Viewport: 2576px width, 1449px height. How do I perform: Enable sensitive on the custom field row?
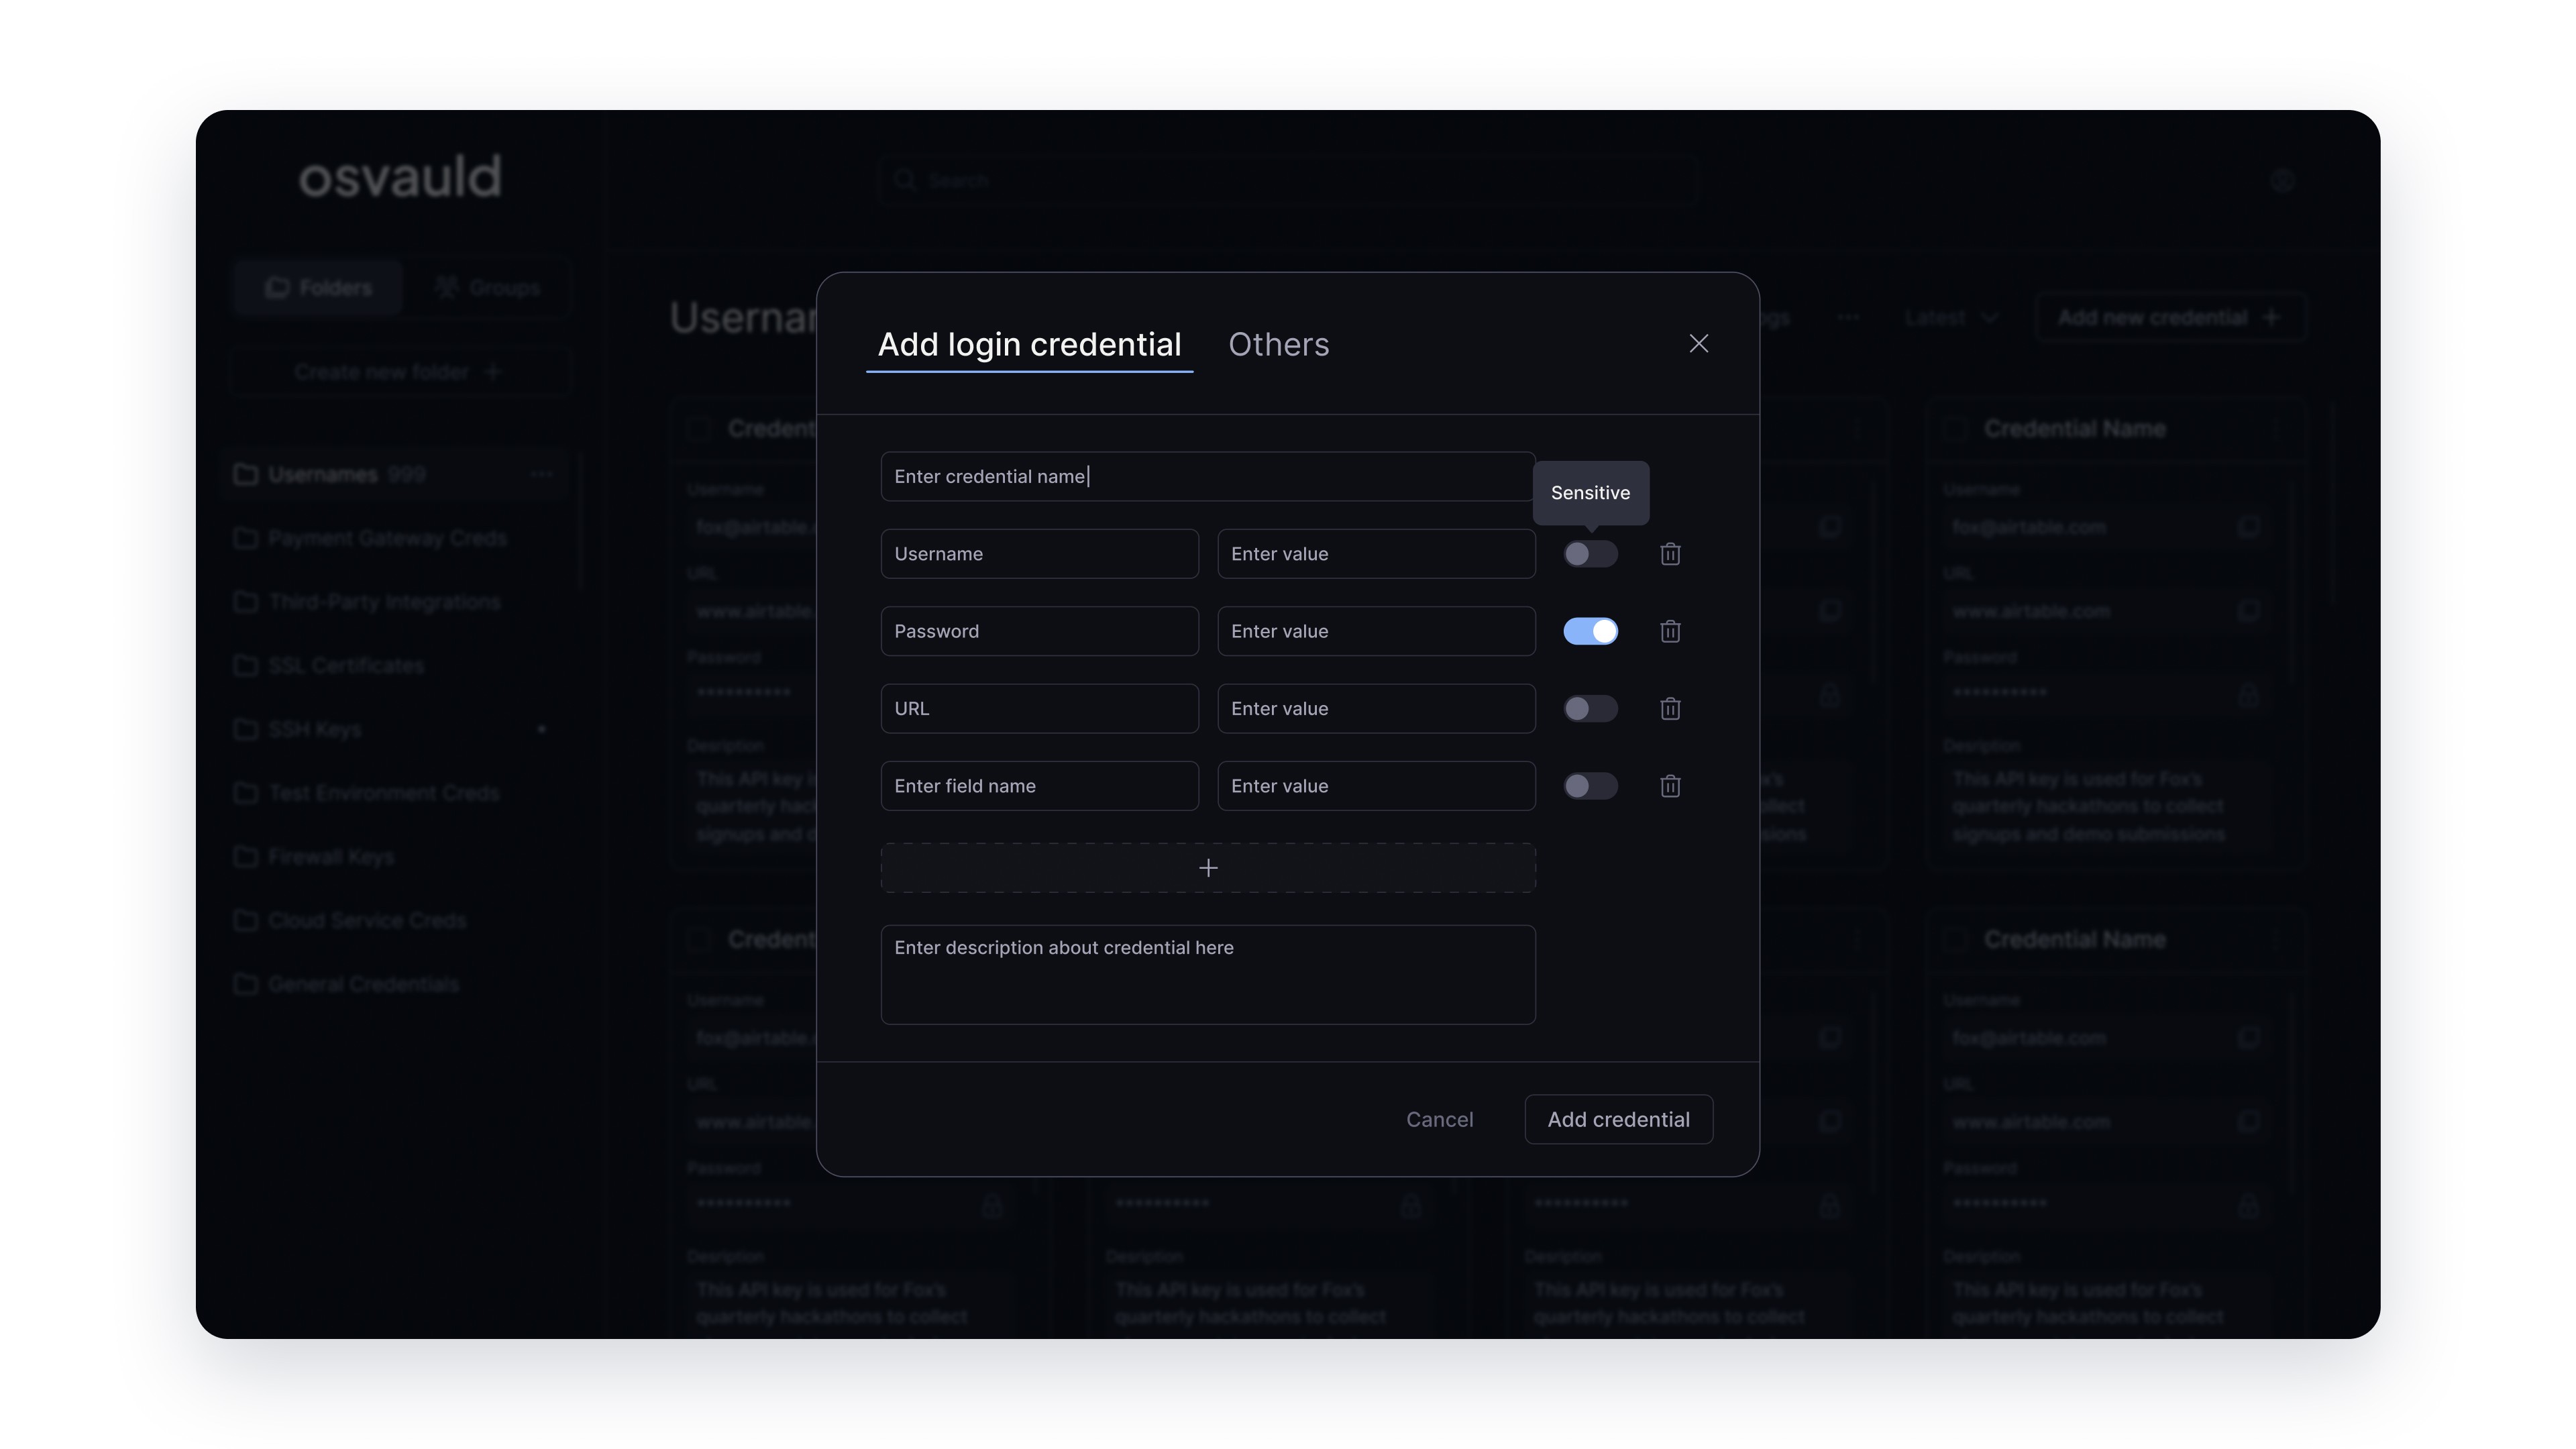(x=1590, y=786)
